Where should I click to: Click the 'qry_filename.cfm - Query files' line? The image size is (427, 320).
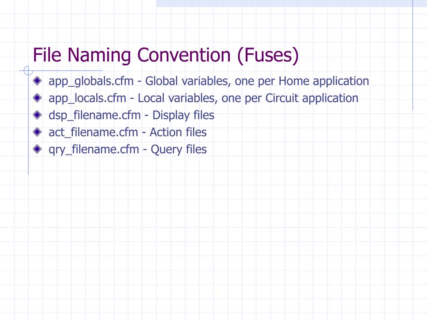[x=128, y=150]
